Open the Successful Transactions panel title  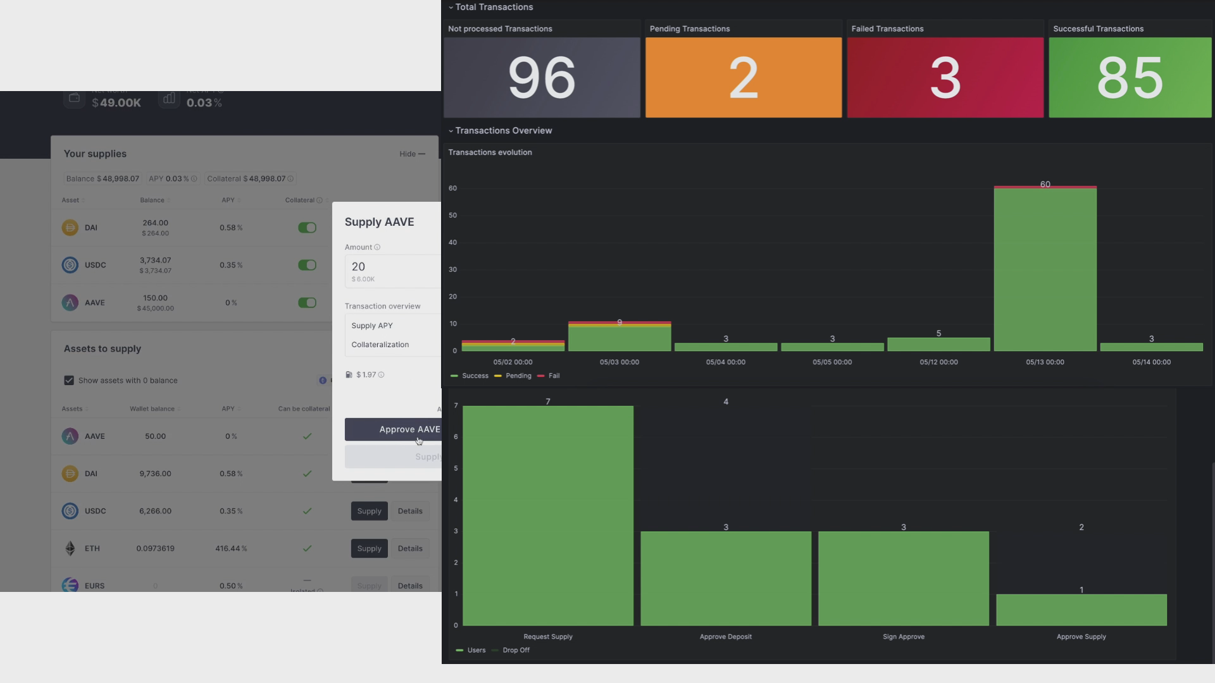pyautogui.click(x=1098, y=29)
